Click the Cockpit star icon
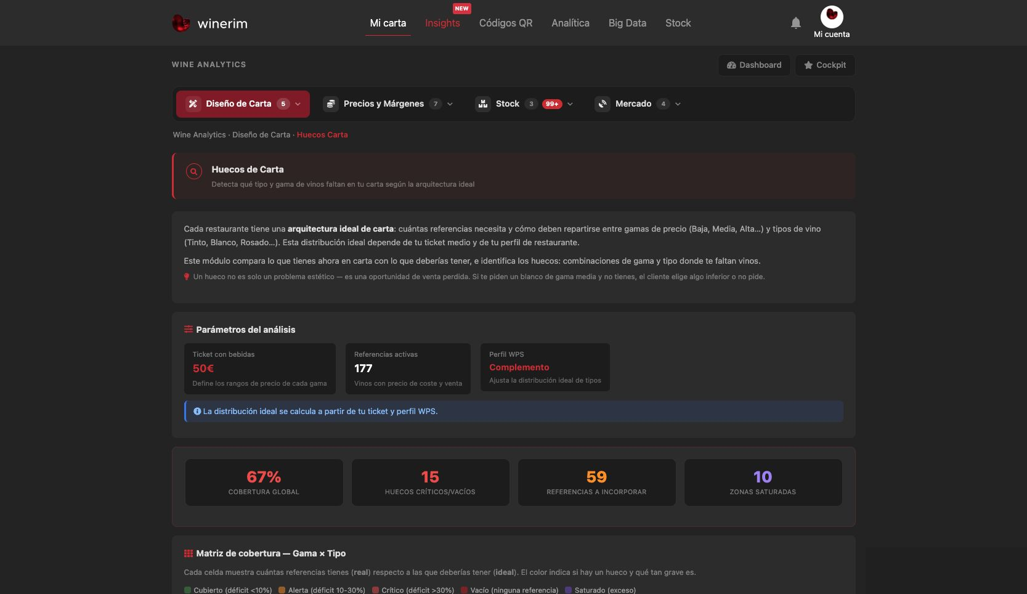The height and width of the screenshot is (594, 1027). 808,65
